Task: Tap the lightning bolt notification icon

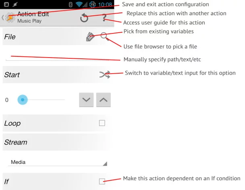Action: pos(15,4)
